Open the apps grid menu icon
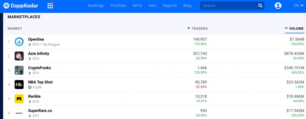Image resolution: width=306 pixels, height=119 pixels. [50, 5]
